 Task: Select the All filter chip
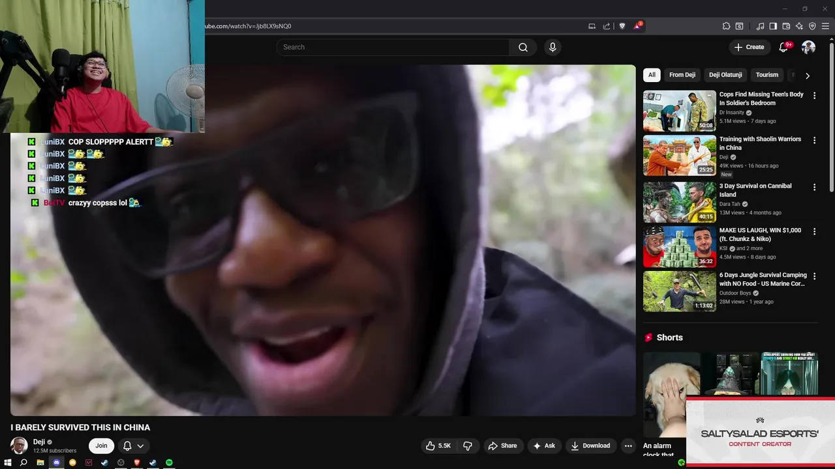pos(652,75)
